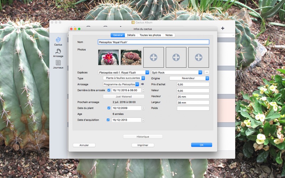The height and width of the screenshot is (178, 285).
Task: Open the Type dropdown
Action: pyautogui.click(x=124, y=78)
